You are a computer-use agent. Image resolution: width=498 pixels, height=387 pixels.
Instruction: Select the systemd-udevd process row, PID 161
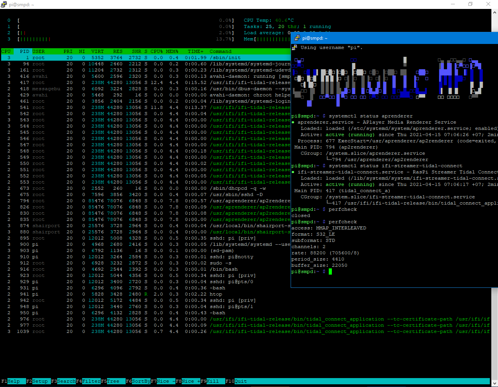coord(146,70)
